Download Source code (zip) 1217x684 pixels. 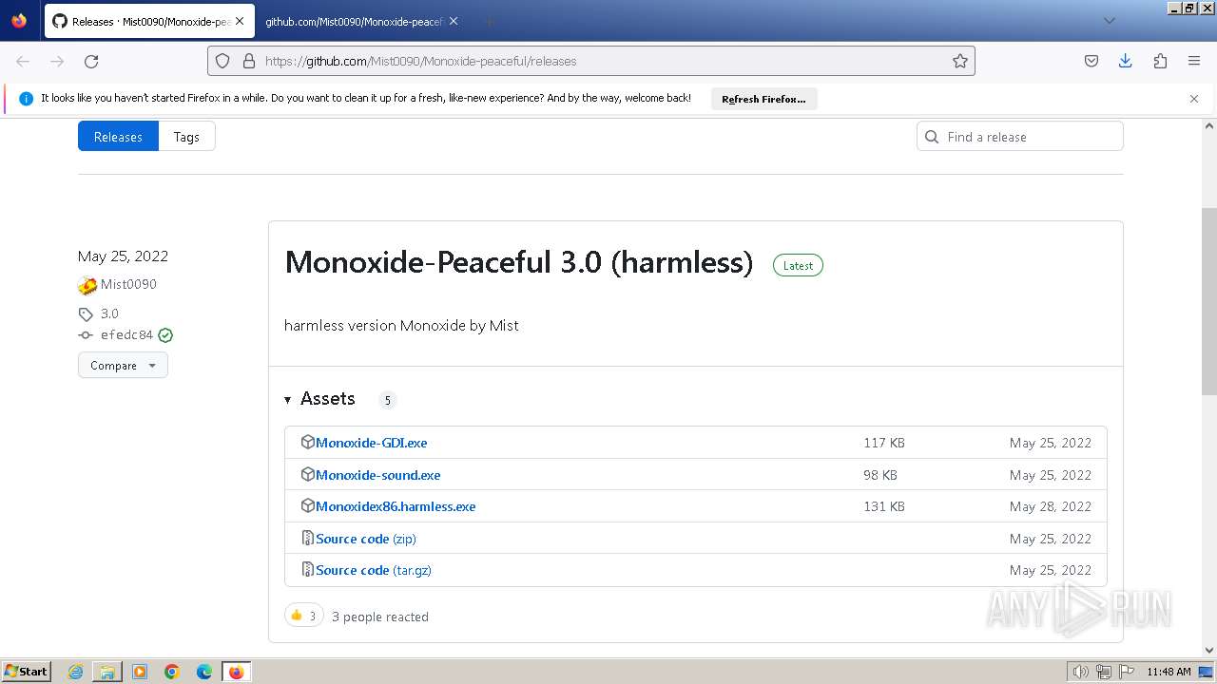pos(366,539)
